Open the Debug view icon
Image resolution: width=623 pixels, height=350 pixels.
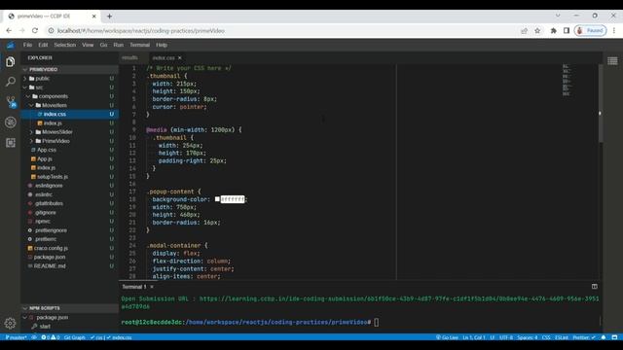pos(11,122)
